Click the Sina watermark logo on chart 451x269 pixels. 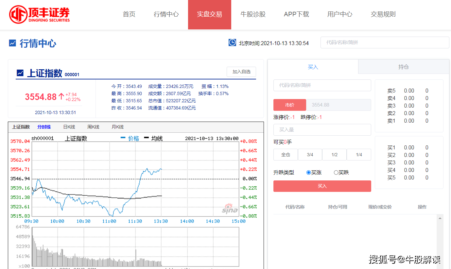pyautogui.click(x=230, y=209)
